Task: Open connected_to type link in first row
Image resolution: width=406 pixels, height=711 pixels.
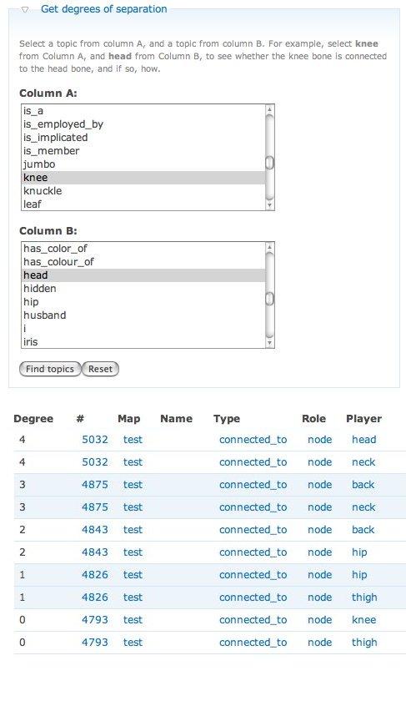Action: (253, 440)
